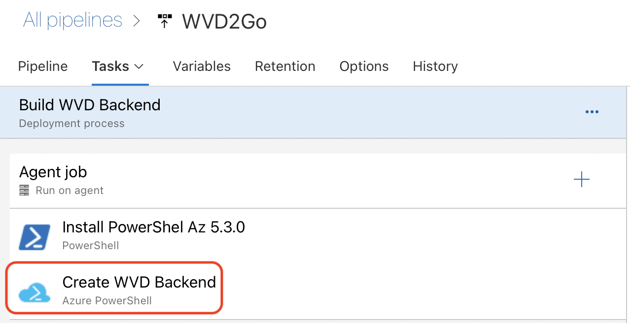Open the Retention tab
This screenshot has height=323, width=630.
coord(285,66)
